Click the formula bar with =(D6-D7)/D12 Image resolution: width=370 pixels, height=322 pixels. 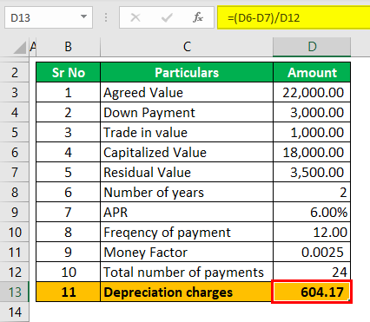tap(294, 17)
